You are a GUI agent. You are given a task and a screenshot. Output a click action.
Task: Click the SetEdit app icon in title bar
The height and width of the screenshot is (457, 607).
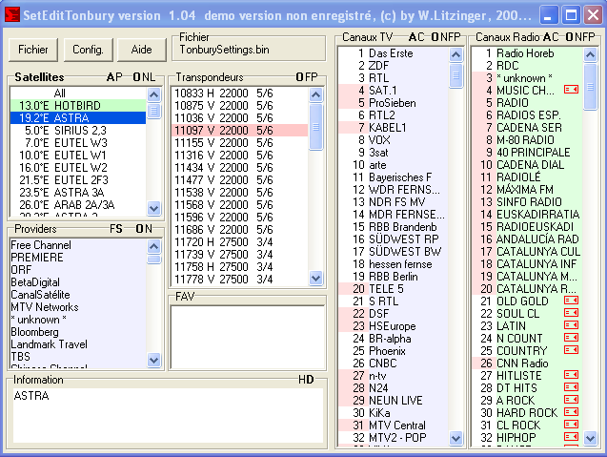tap(12, 14)
